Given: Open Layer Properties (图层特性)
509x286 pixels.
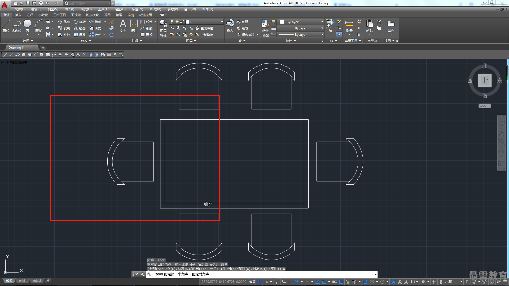Looking at the screenshot, I should [163, 28].
